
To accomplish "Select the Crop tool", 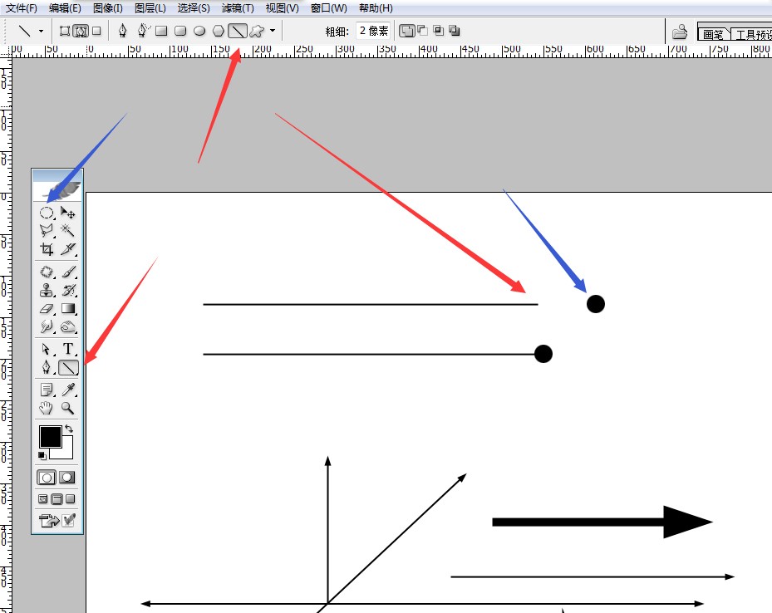I will pyautogui.click(x=47, y=249).
